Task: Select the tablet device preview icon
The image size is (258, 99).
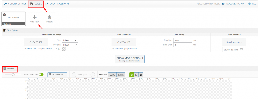Action: click(x=136, y=75)
